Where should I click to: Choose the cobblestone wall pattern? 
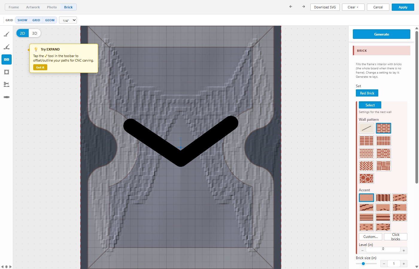pos(366,178)
